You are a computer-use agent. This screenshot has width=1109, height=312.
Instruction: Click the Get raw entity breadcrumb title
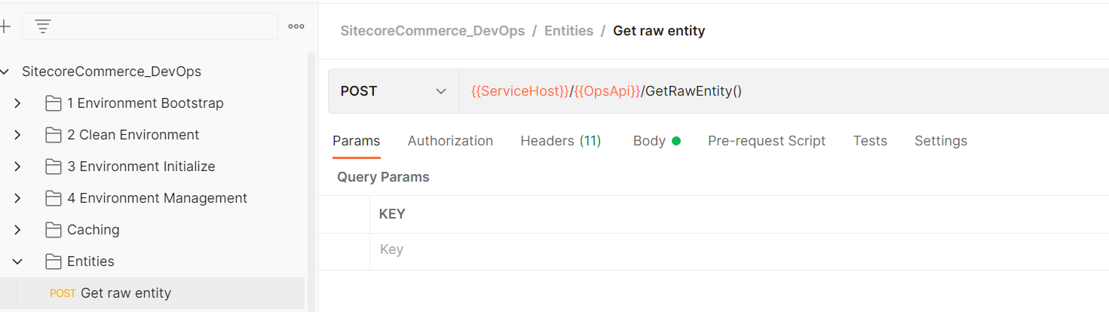tap(659, 31)
